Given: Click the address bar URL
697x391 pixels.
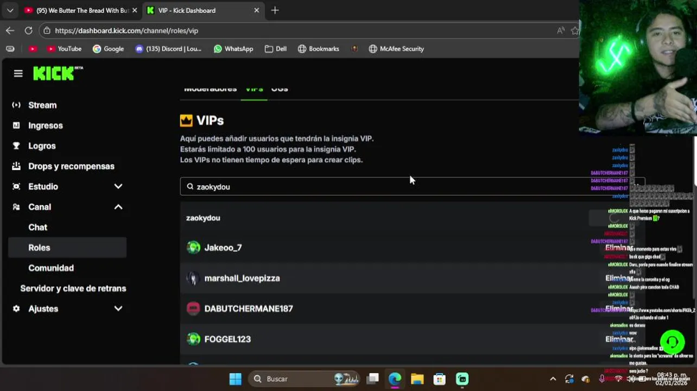Looking at the screenshot, I should [126, 31].
